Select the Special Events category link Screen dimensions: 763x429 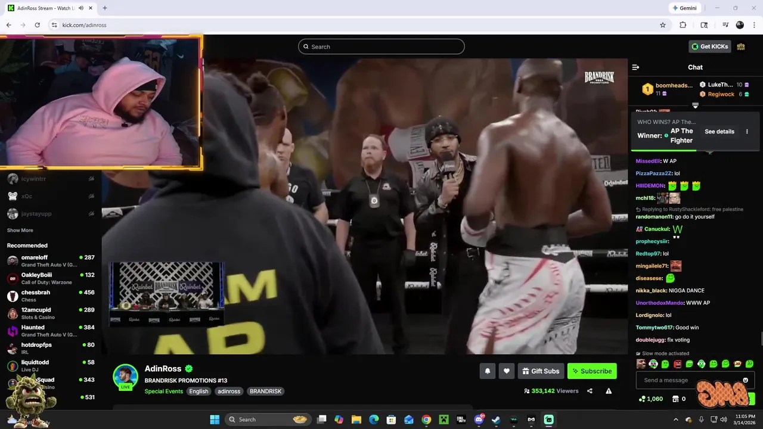(163, 391)
